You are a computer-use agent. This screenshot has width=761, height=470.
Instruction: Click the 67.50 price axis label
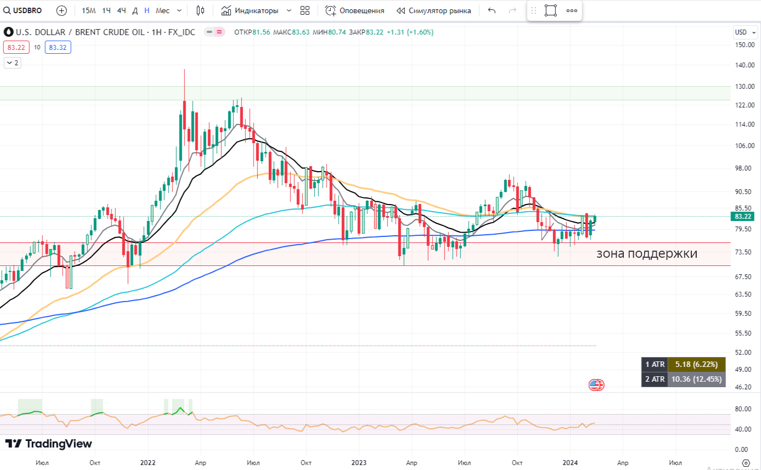click(744, 276)
